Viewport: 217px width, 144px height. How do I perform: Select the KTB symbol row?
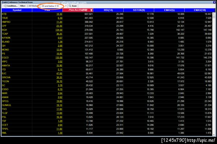pos(107,14)
